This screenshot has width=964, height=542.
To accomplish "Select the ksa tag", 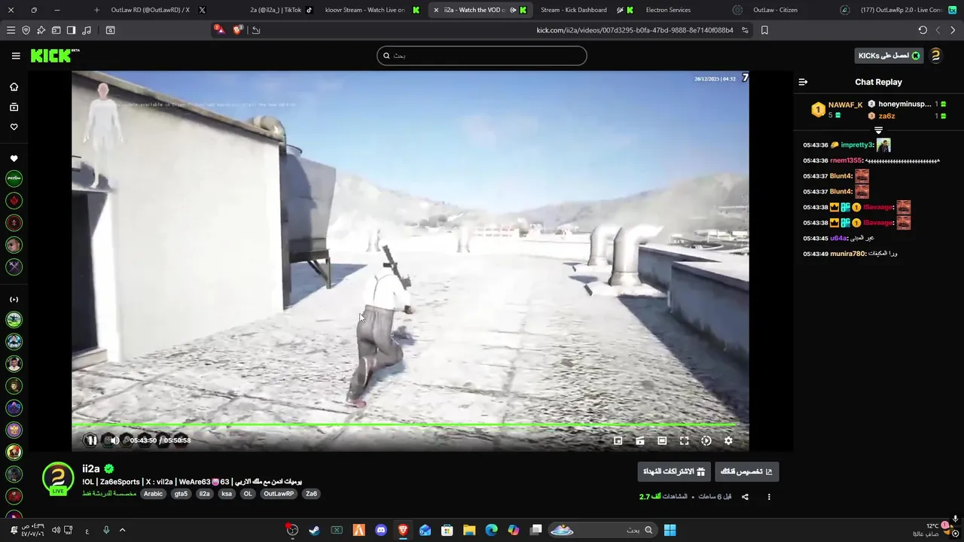I will [227, 494].
